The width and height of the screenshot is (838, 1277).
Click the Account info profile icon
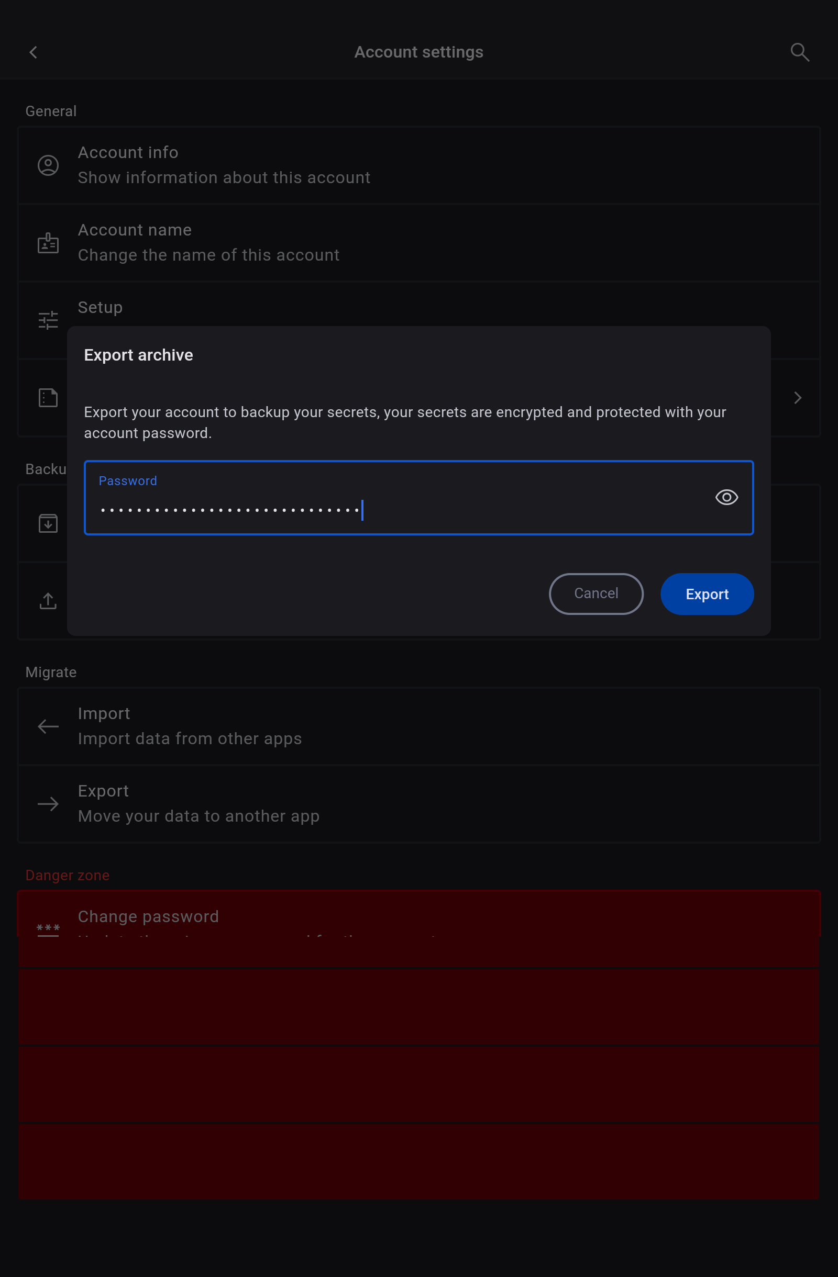48,165
